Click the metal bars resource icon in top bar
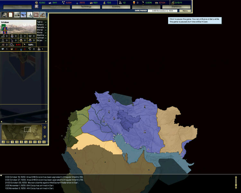Image resolution: width=241 pixels, height=193 pixels. pos(50,3)
